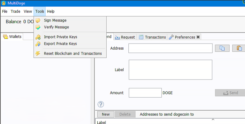Click the Amount DOGE input field

pyautogui.click(x=145, y=93)
